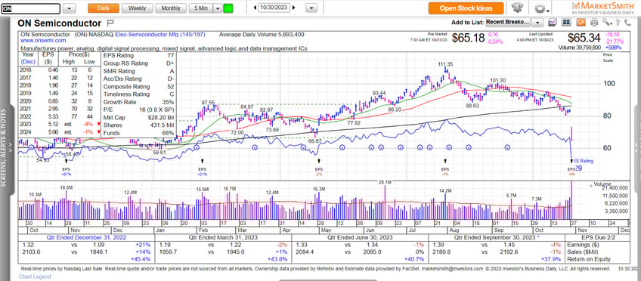This screenshot has height=281, width=641.
Task: Click the EPS -2% arrow marker
Action: 319,161
